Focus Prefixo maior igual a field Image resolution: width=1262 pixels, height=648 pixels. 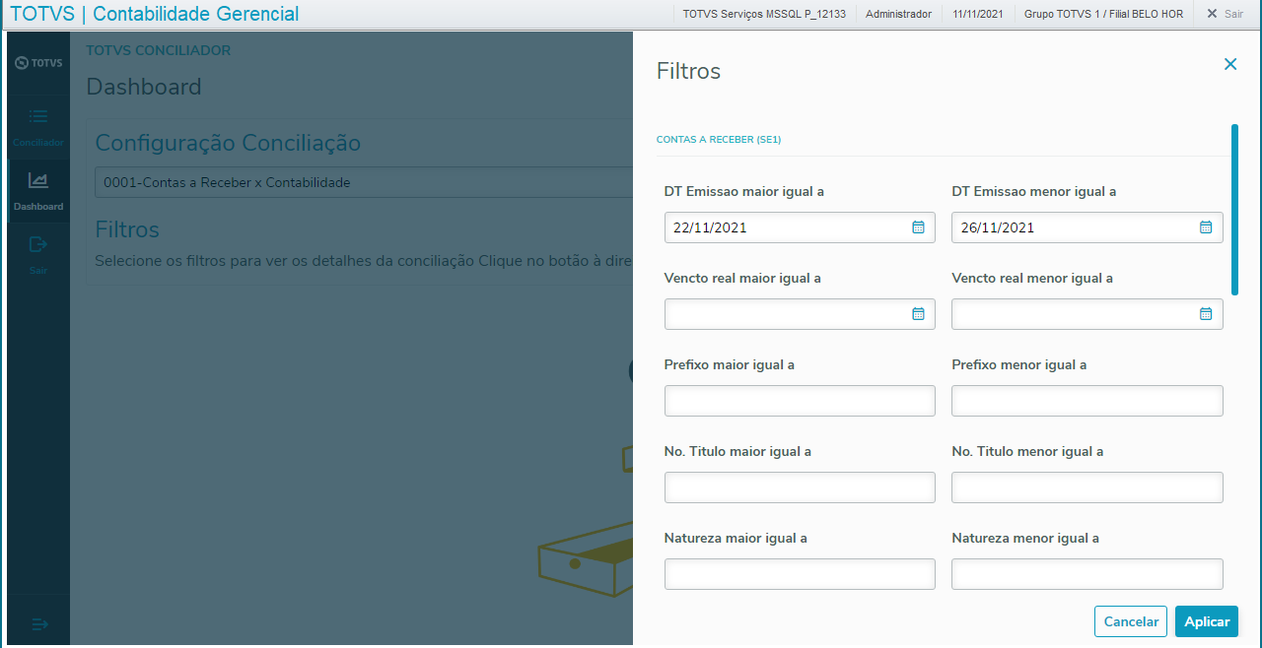[800, 401]
